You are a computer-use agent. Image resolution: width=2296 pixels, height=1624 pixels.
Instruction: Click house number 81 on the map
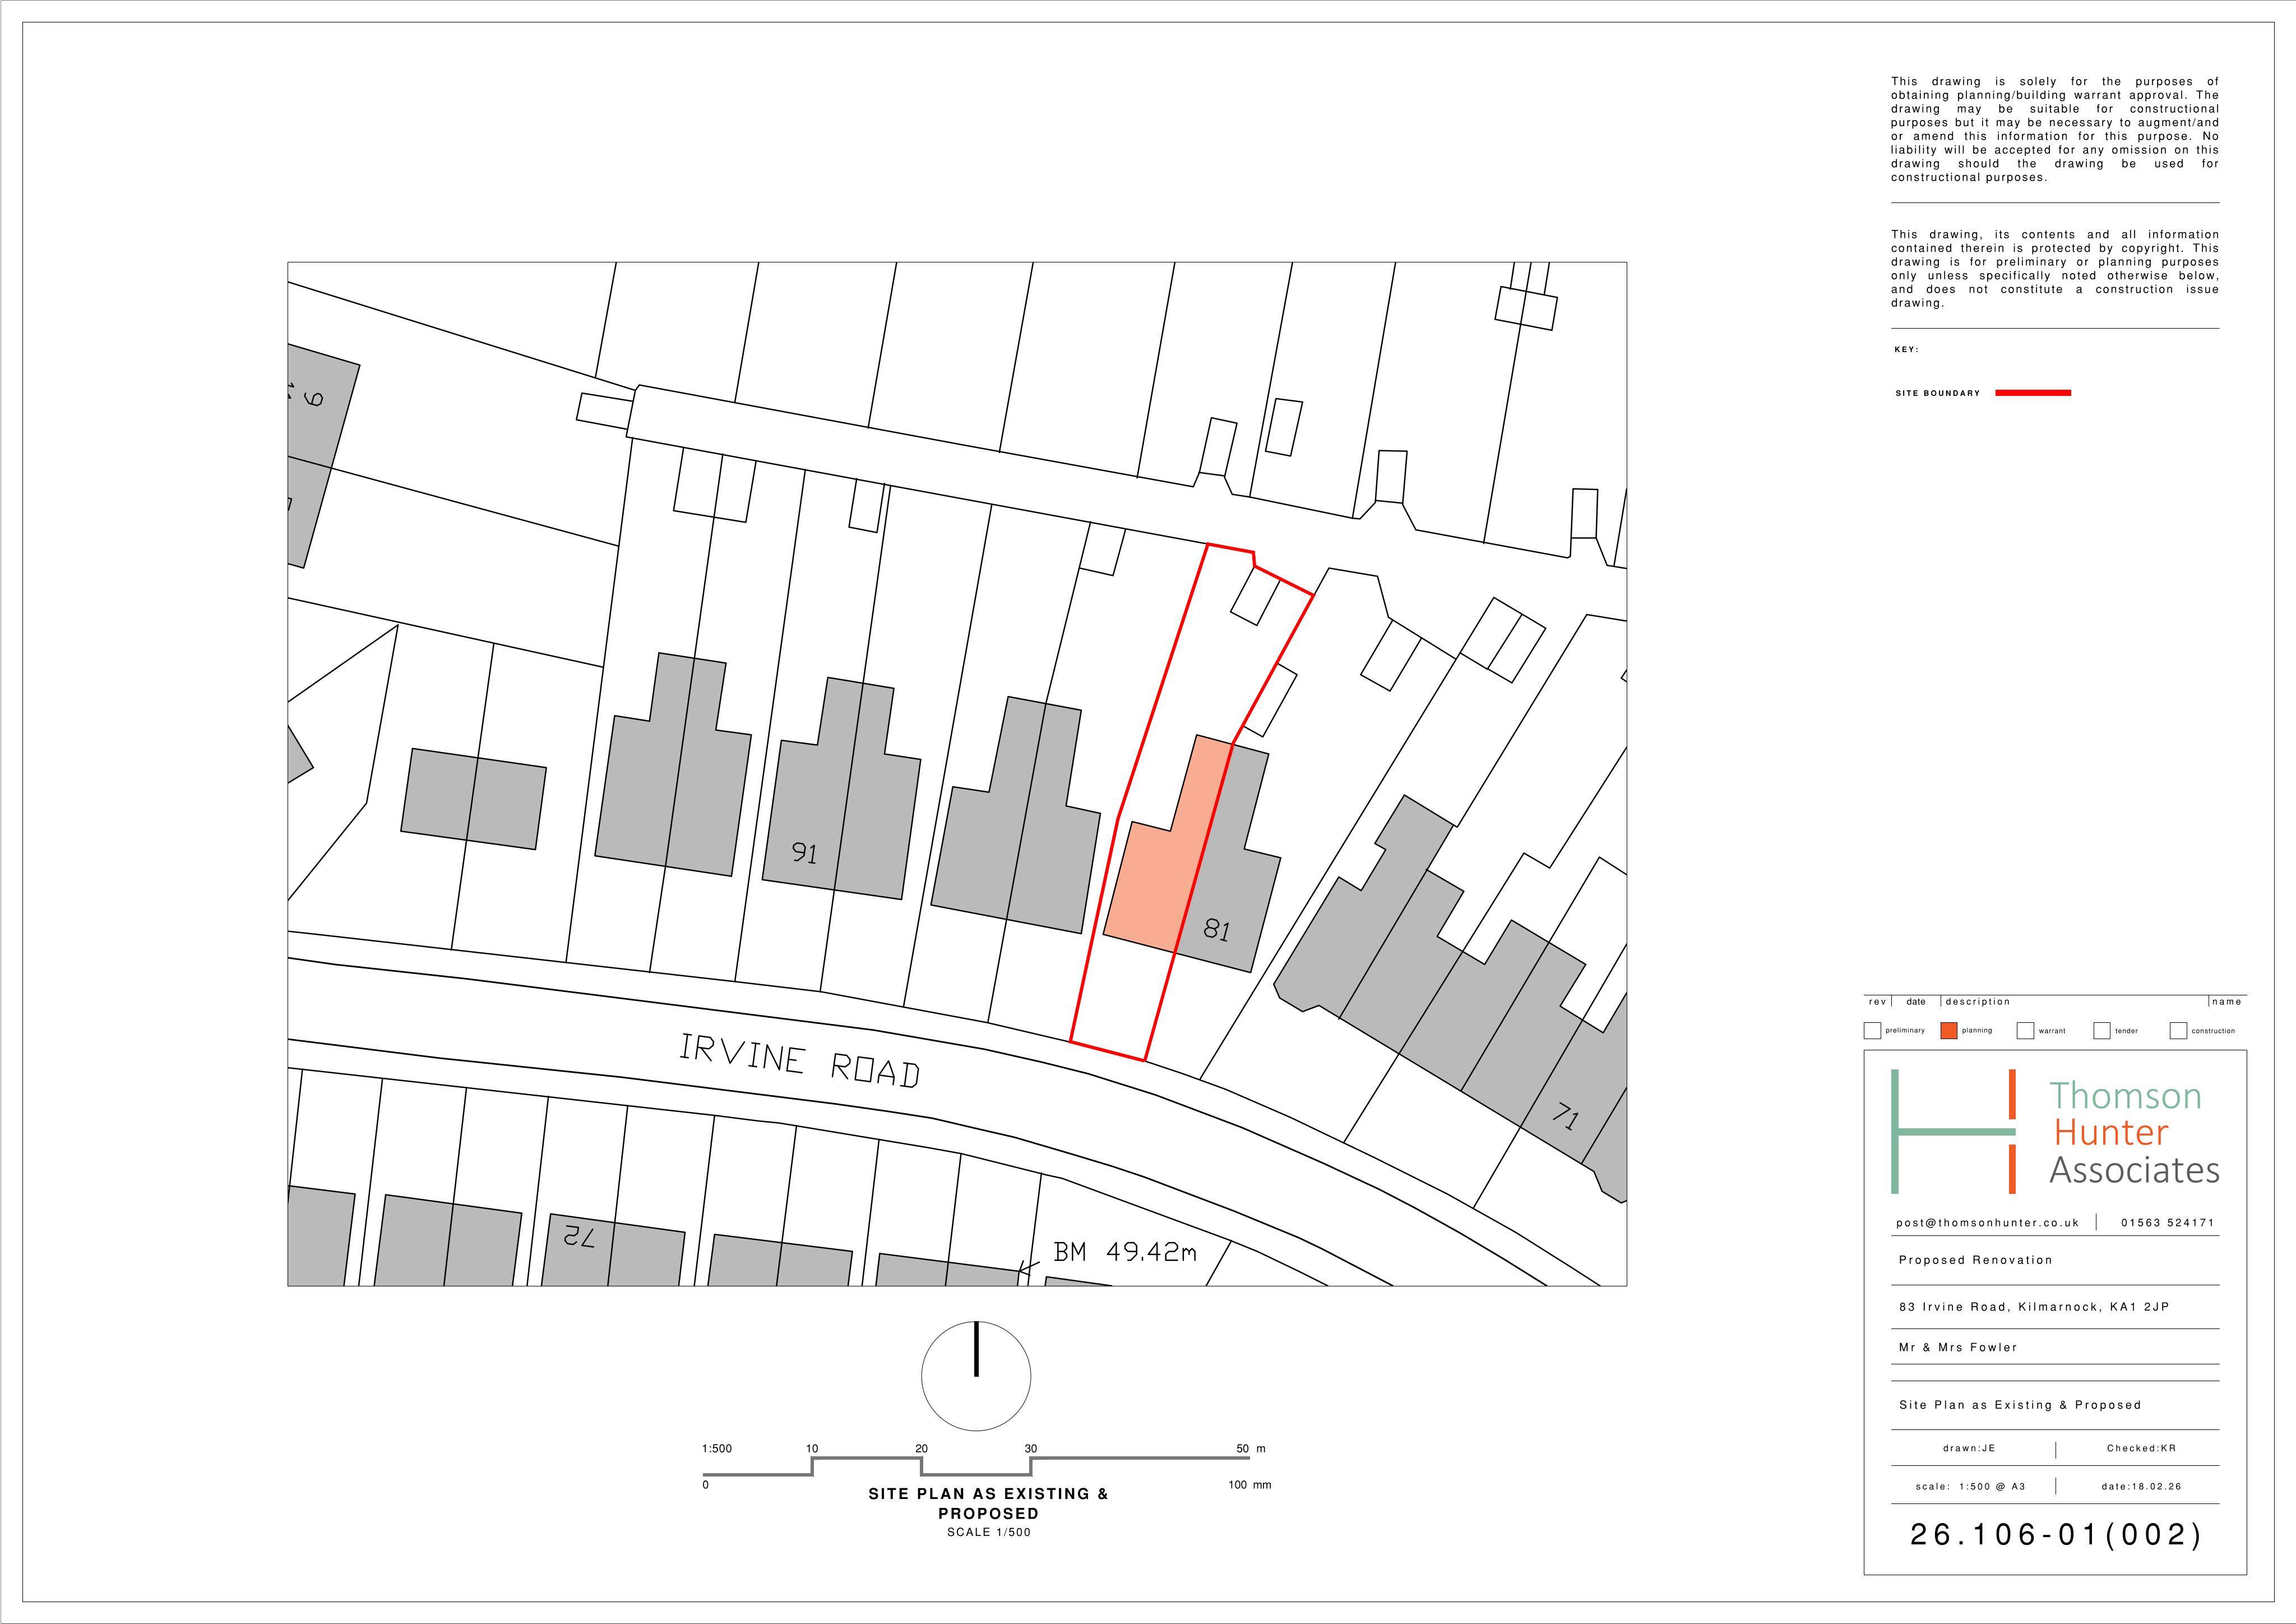[x=1216, y=930]
